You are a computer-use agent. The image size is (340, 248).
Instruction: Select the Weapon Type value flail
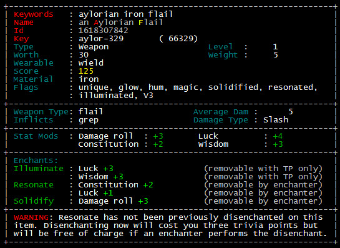(90, 112)
